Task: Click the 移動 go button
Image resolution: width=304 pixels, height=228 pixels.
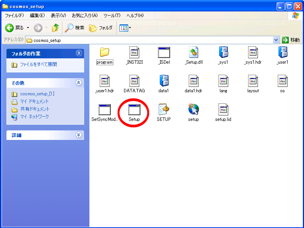Action: pyautogui.click(x=291, y=40)
